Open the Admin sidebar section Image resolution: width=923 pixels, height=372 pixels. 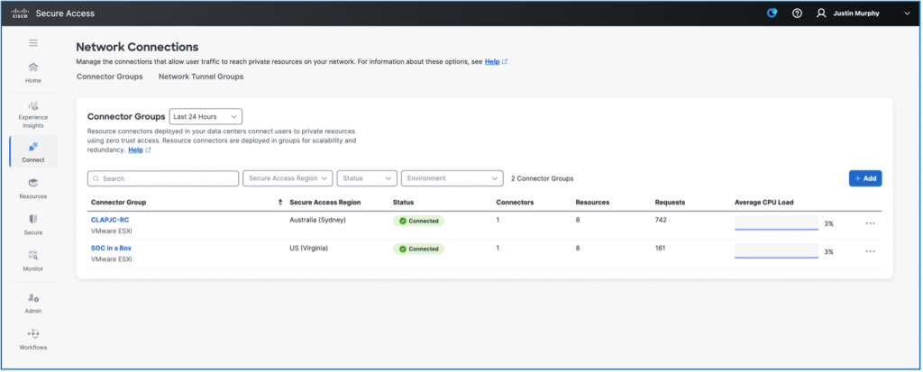(x=33, y=302)
